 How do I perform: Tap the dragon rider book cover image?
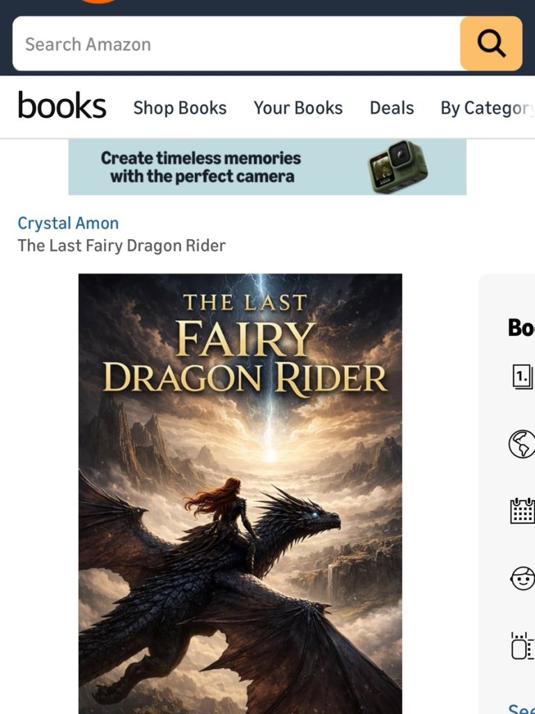click(x=240, y=494)
